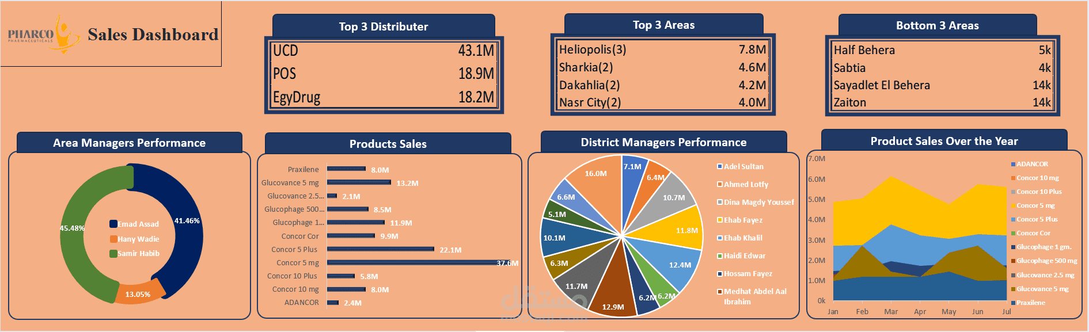Screen dimensions: 1089x332
Task: Click the Concor 10 Plus bar label
Action: [292, 276]
